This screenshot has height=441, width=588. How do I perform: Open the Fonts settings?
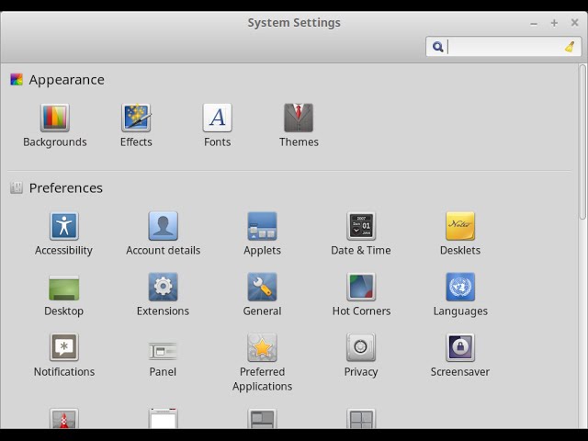tap(217, 125)
